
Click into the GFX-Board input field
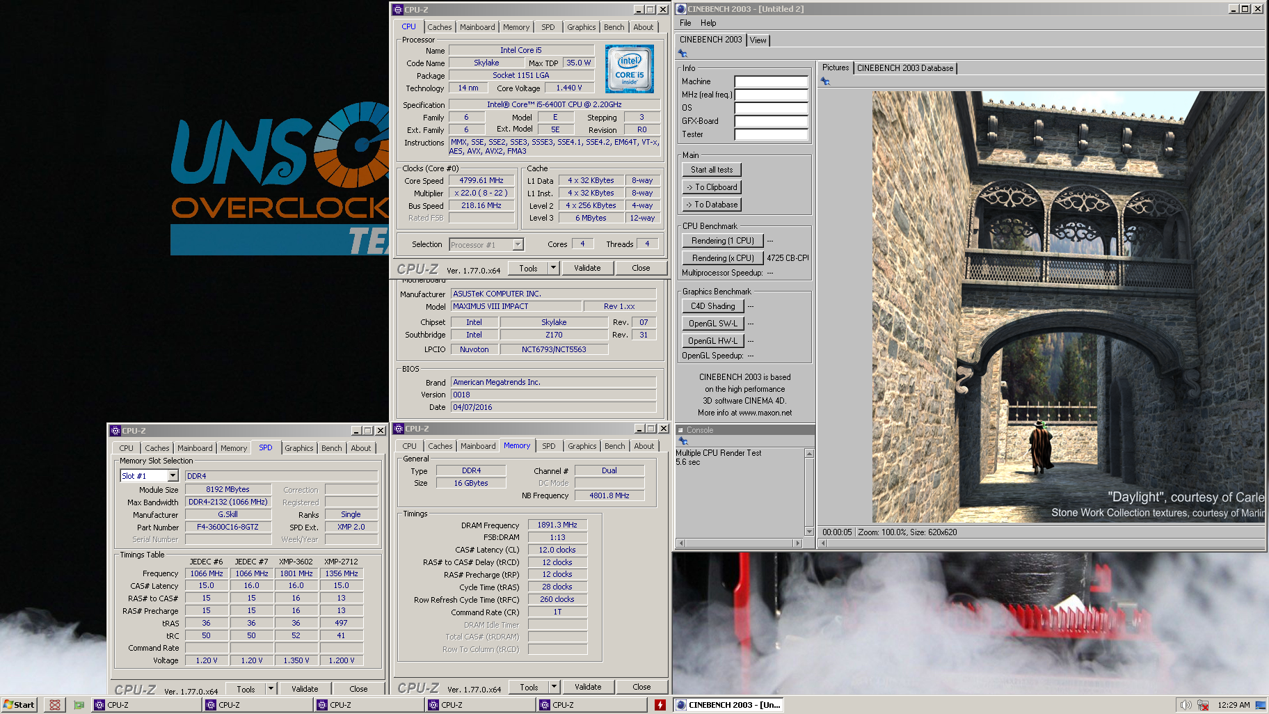pyautogui.click(x=771, y=121)
